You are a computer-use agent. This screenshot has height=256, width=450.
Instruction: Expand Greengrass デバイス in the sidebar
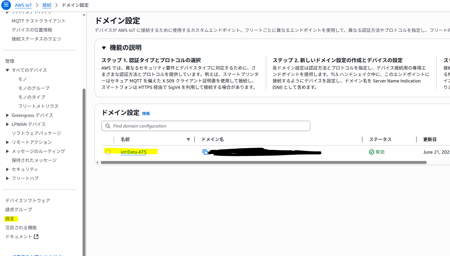[x=7, y=115]
